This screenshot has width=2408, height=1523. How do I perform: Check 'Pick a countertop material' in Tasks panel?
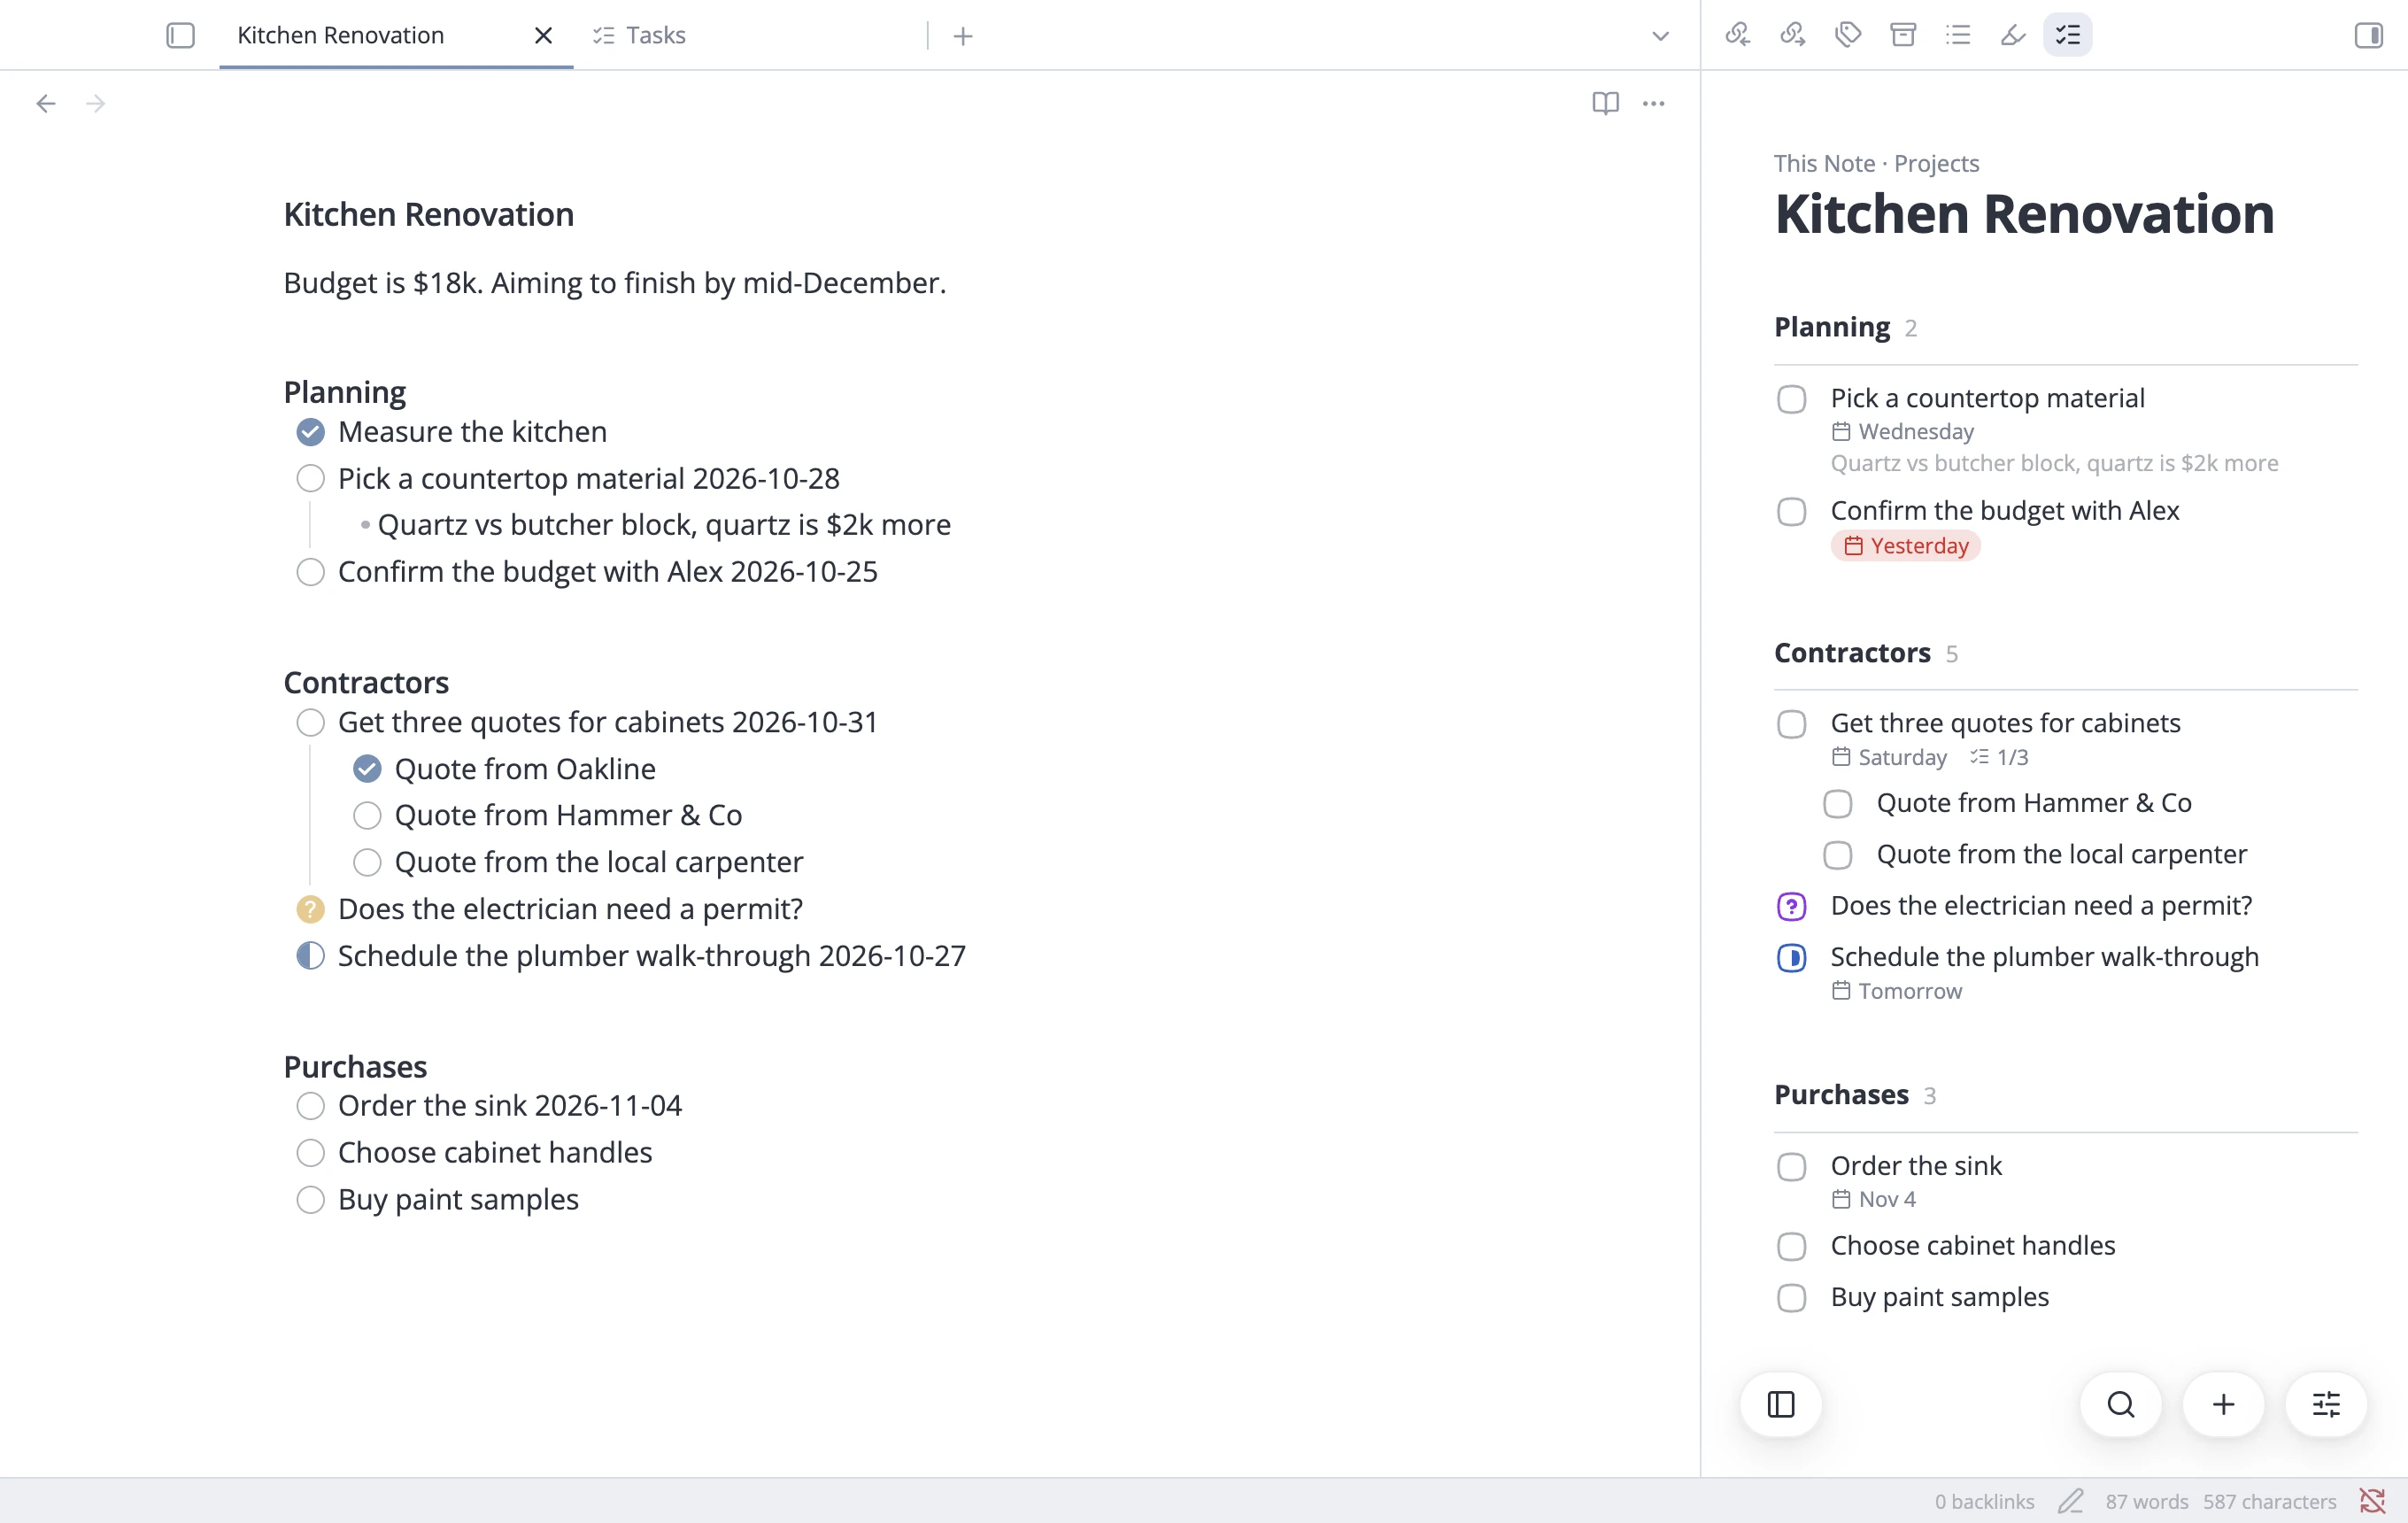[x=1792, y=399]
